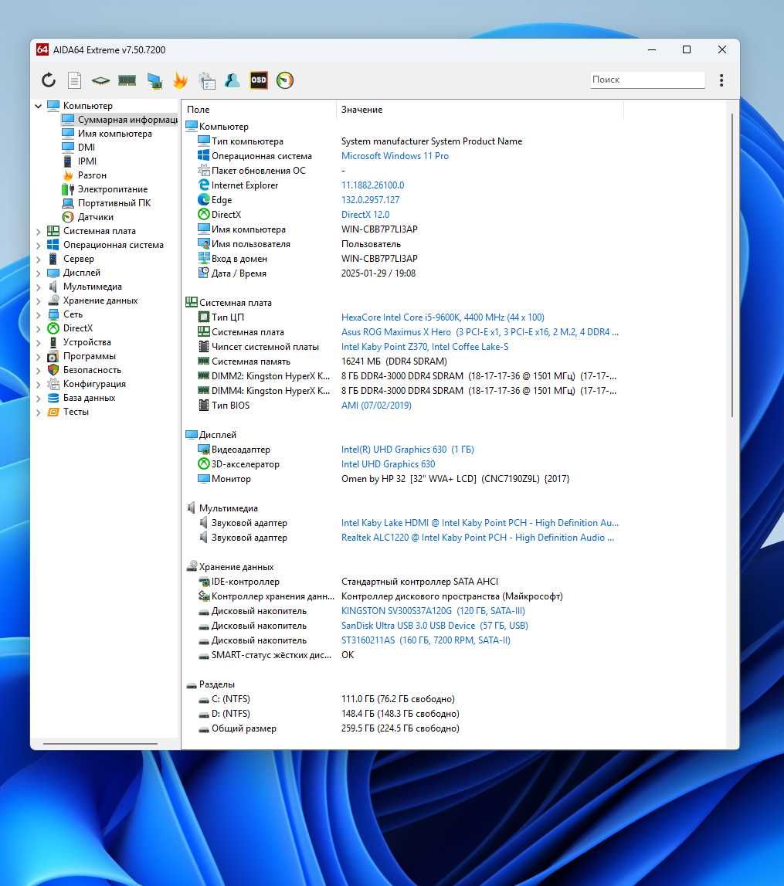
Task: Select Программы in the sidebar
Action: [x=82, y=357]
